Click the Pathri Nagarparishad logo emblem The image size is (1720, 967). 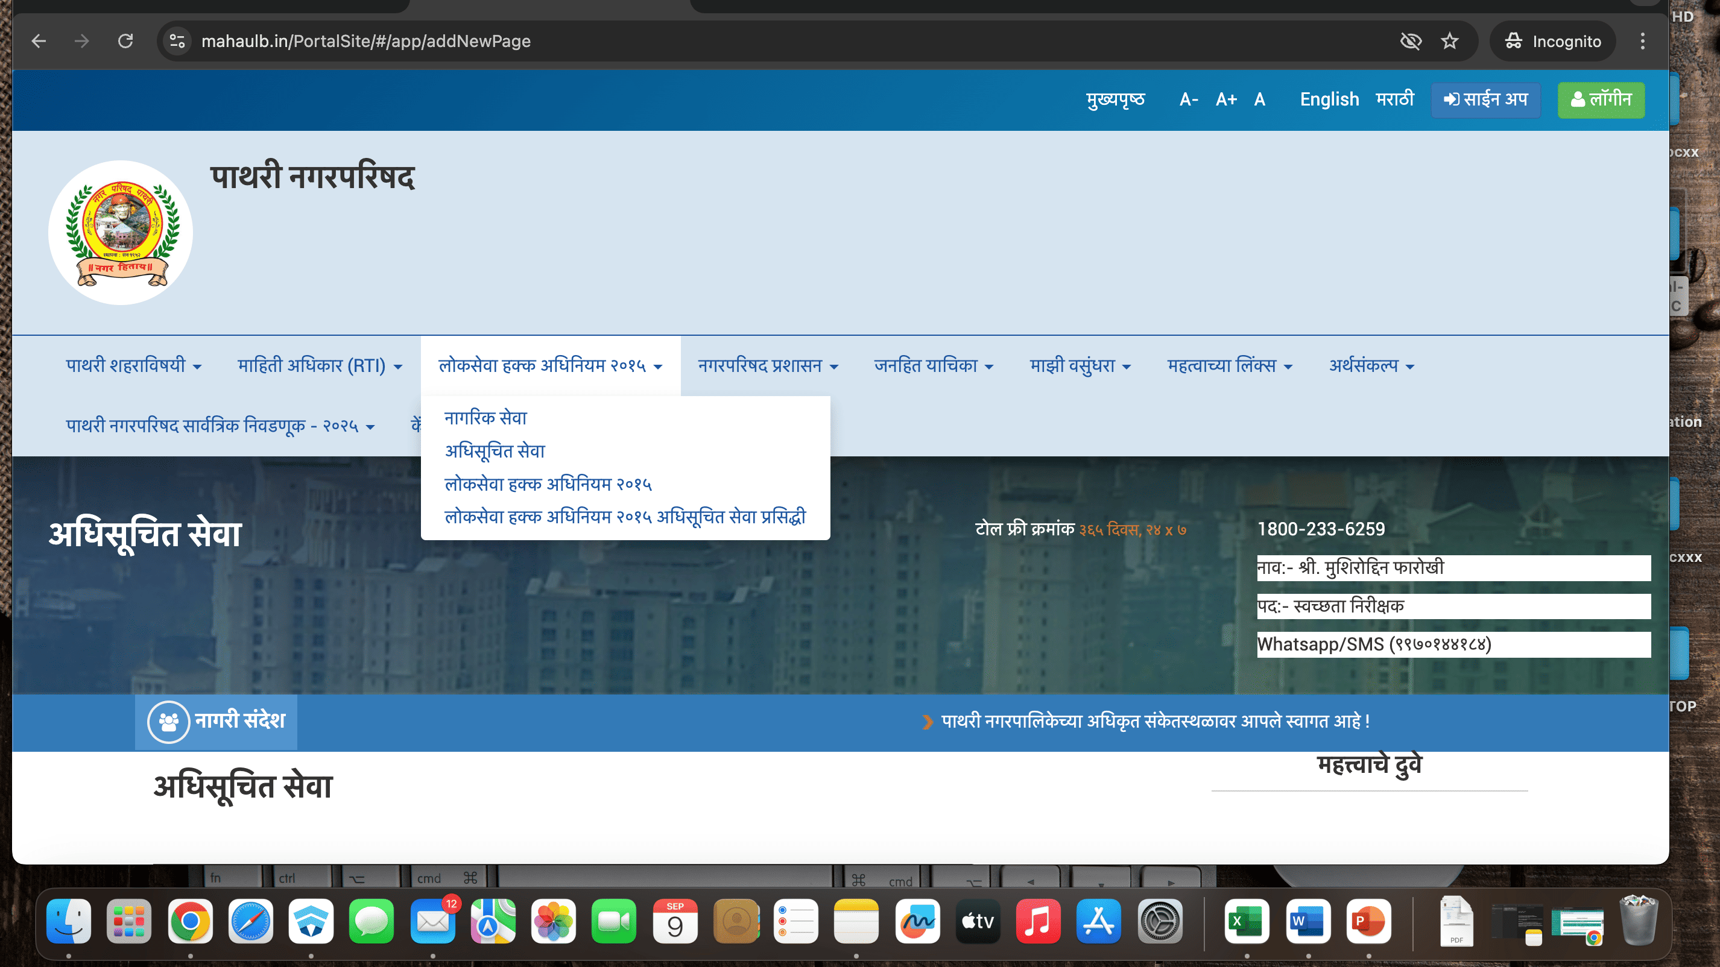(121, 232)
